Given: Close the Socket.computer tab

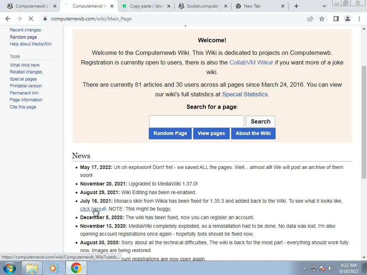Looking at the screenshot, I should [x=226, y=6].
